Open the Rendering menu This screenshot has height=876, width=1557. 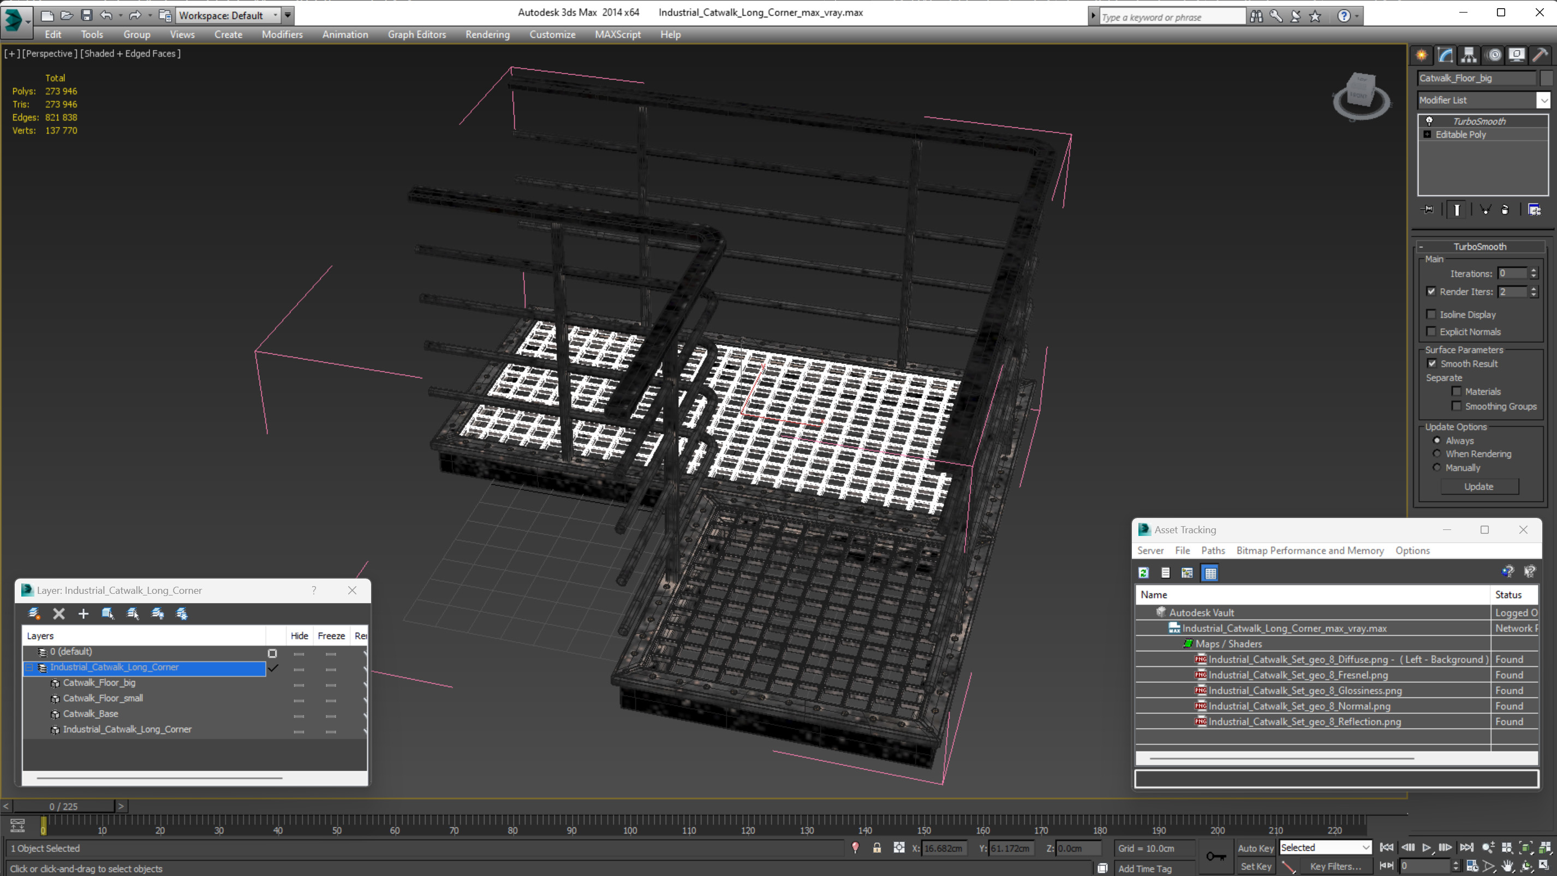click(487, 34)
